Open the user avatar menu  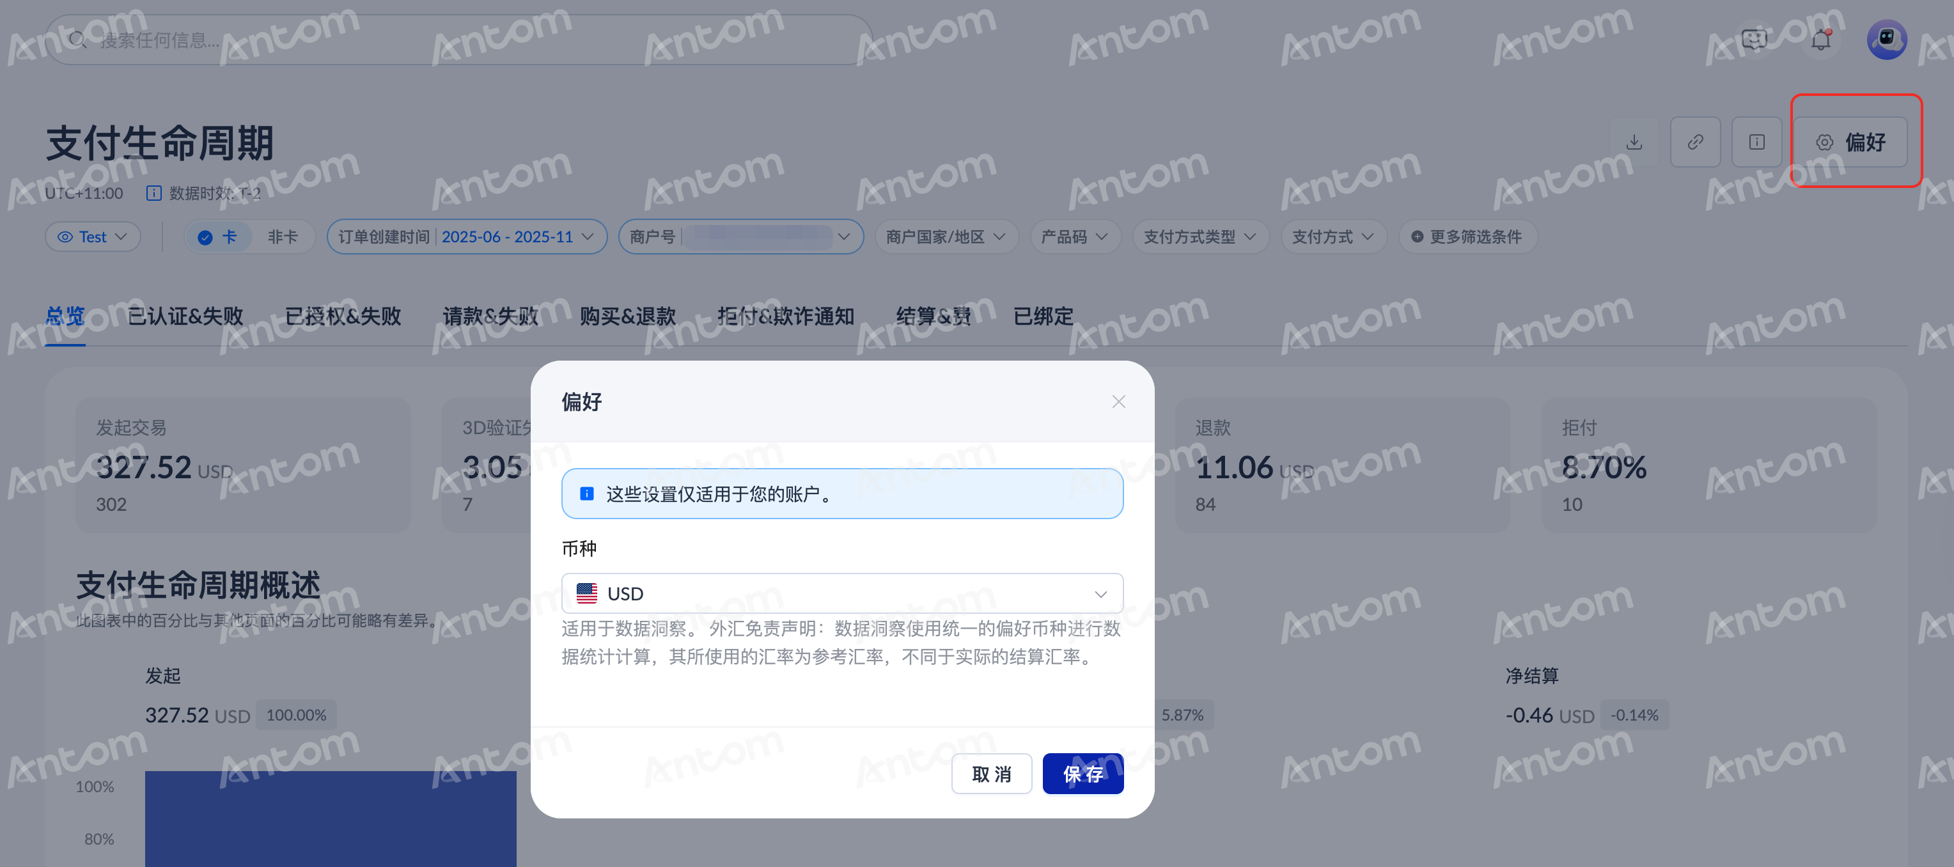tap(1886, 40)
